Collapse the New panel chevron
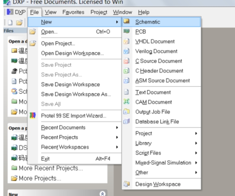The image size is (235, 196). coord(103,193)
